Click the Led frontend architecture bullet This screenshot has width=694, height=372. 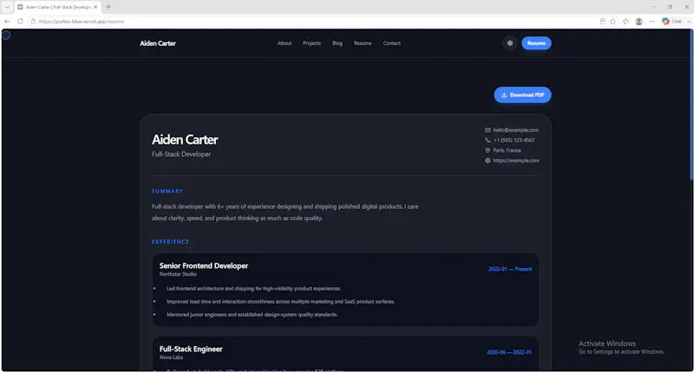[253, 289]
